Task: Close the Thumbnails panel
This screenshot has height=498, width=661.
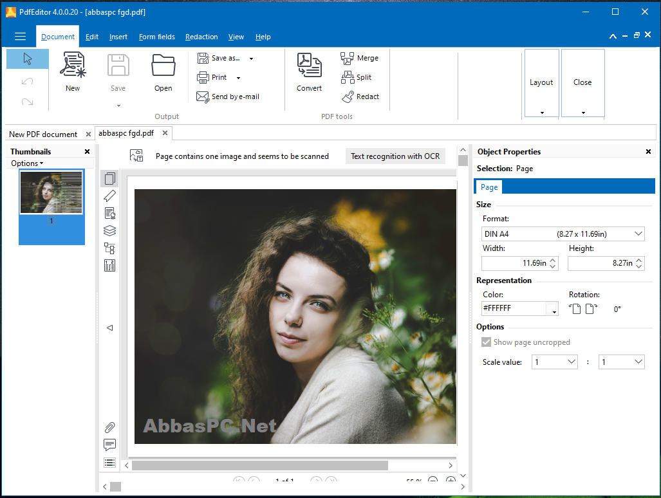Action: pyautogui.click(x=88, y=152)
